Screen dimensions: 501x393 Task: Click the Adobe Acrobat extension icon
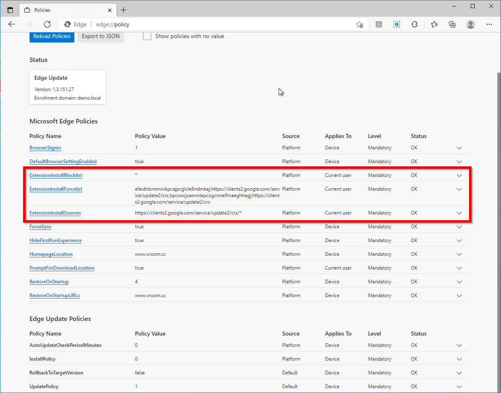tap(379, 24)
